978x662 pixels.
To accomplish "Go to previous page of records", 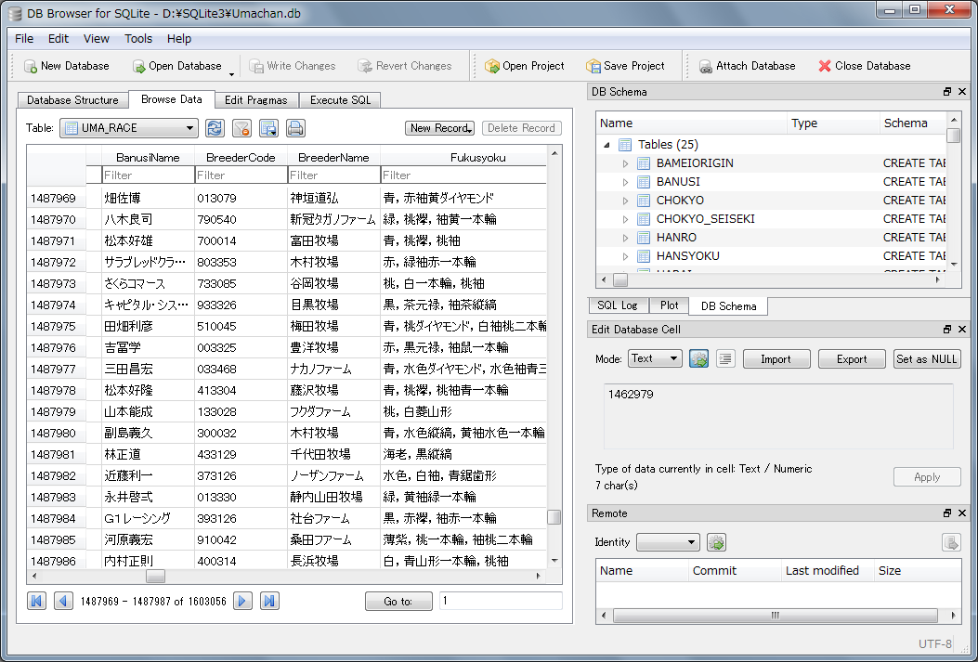I will pos(63,601).
